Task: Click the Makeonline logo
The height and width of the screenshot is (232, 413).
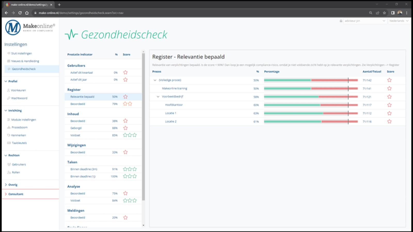Action: 30,28
